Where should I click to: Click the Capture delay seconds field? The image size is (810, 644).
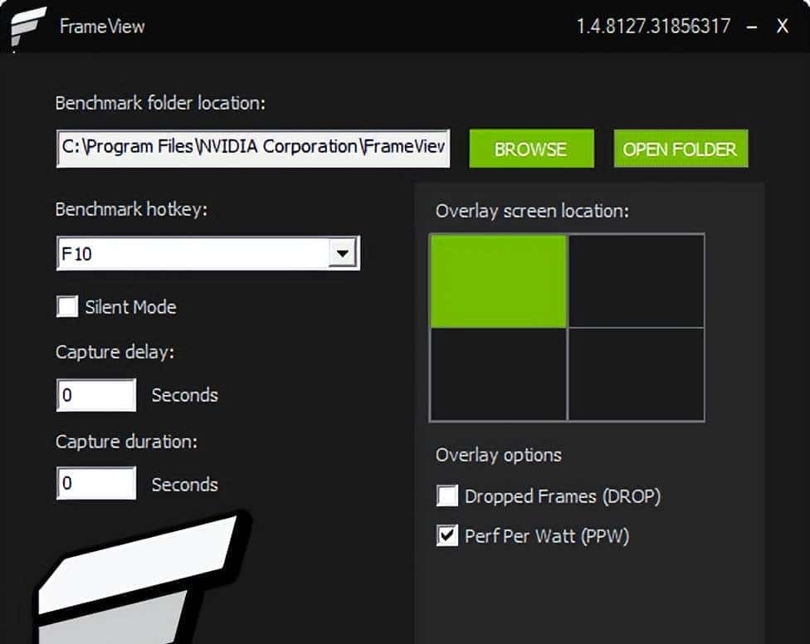(x=95, y=395)
